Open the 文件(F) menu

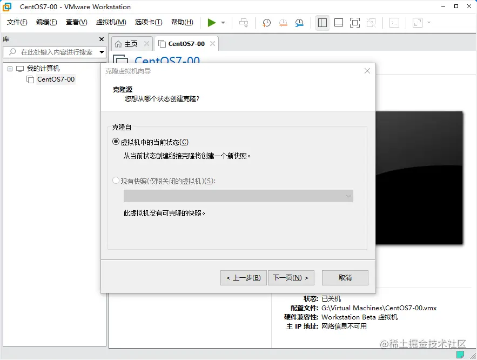(17, 22)
